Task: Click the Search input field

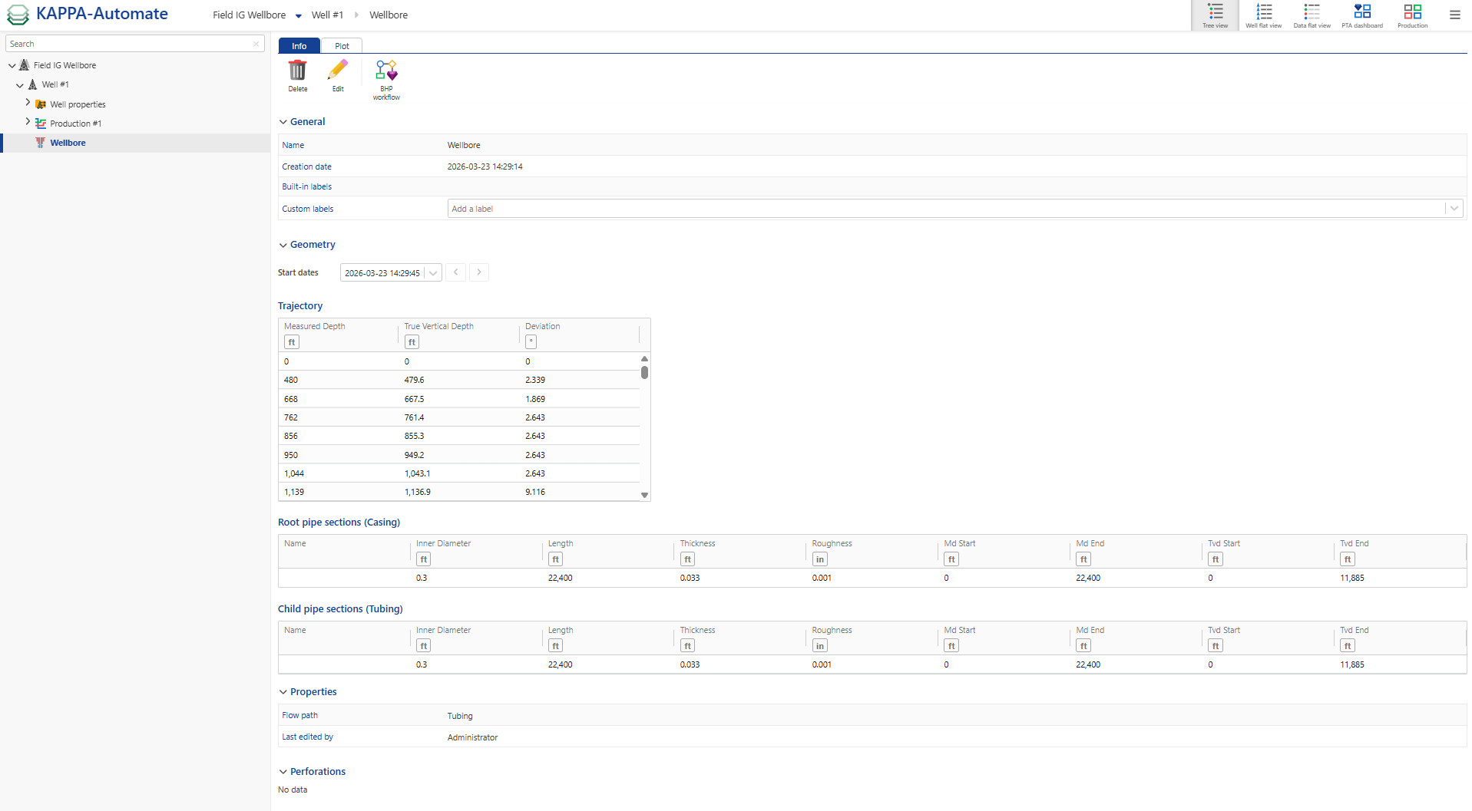Action: 131,44
